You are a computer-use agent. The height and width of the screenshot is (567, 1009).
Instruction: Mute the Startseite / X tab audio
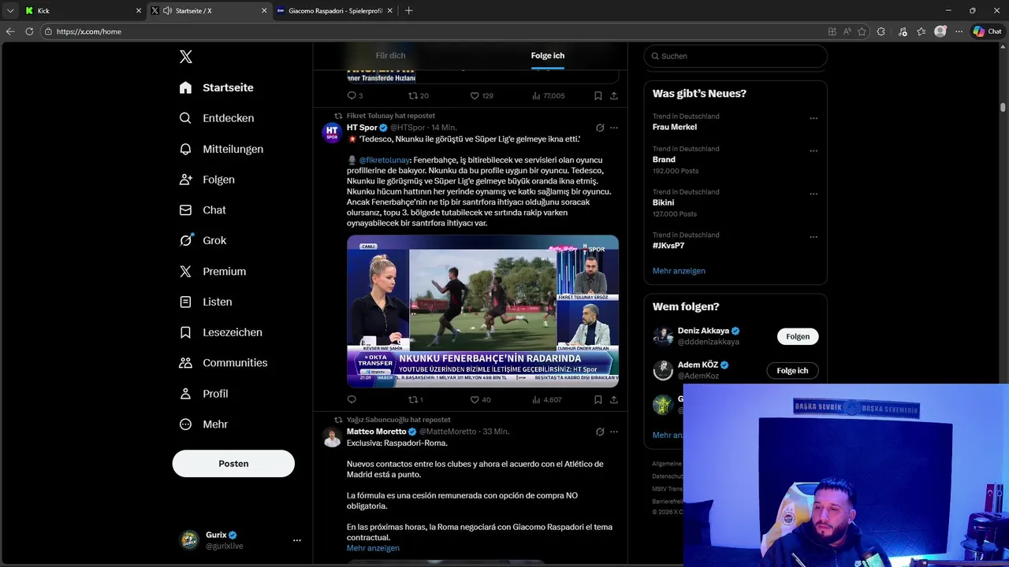pyautogui.click(x=167, y=11)
